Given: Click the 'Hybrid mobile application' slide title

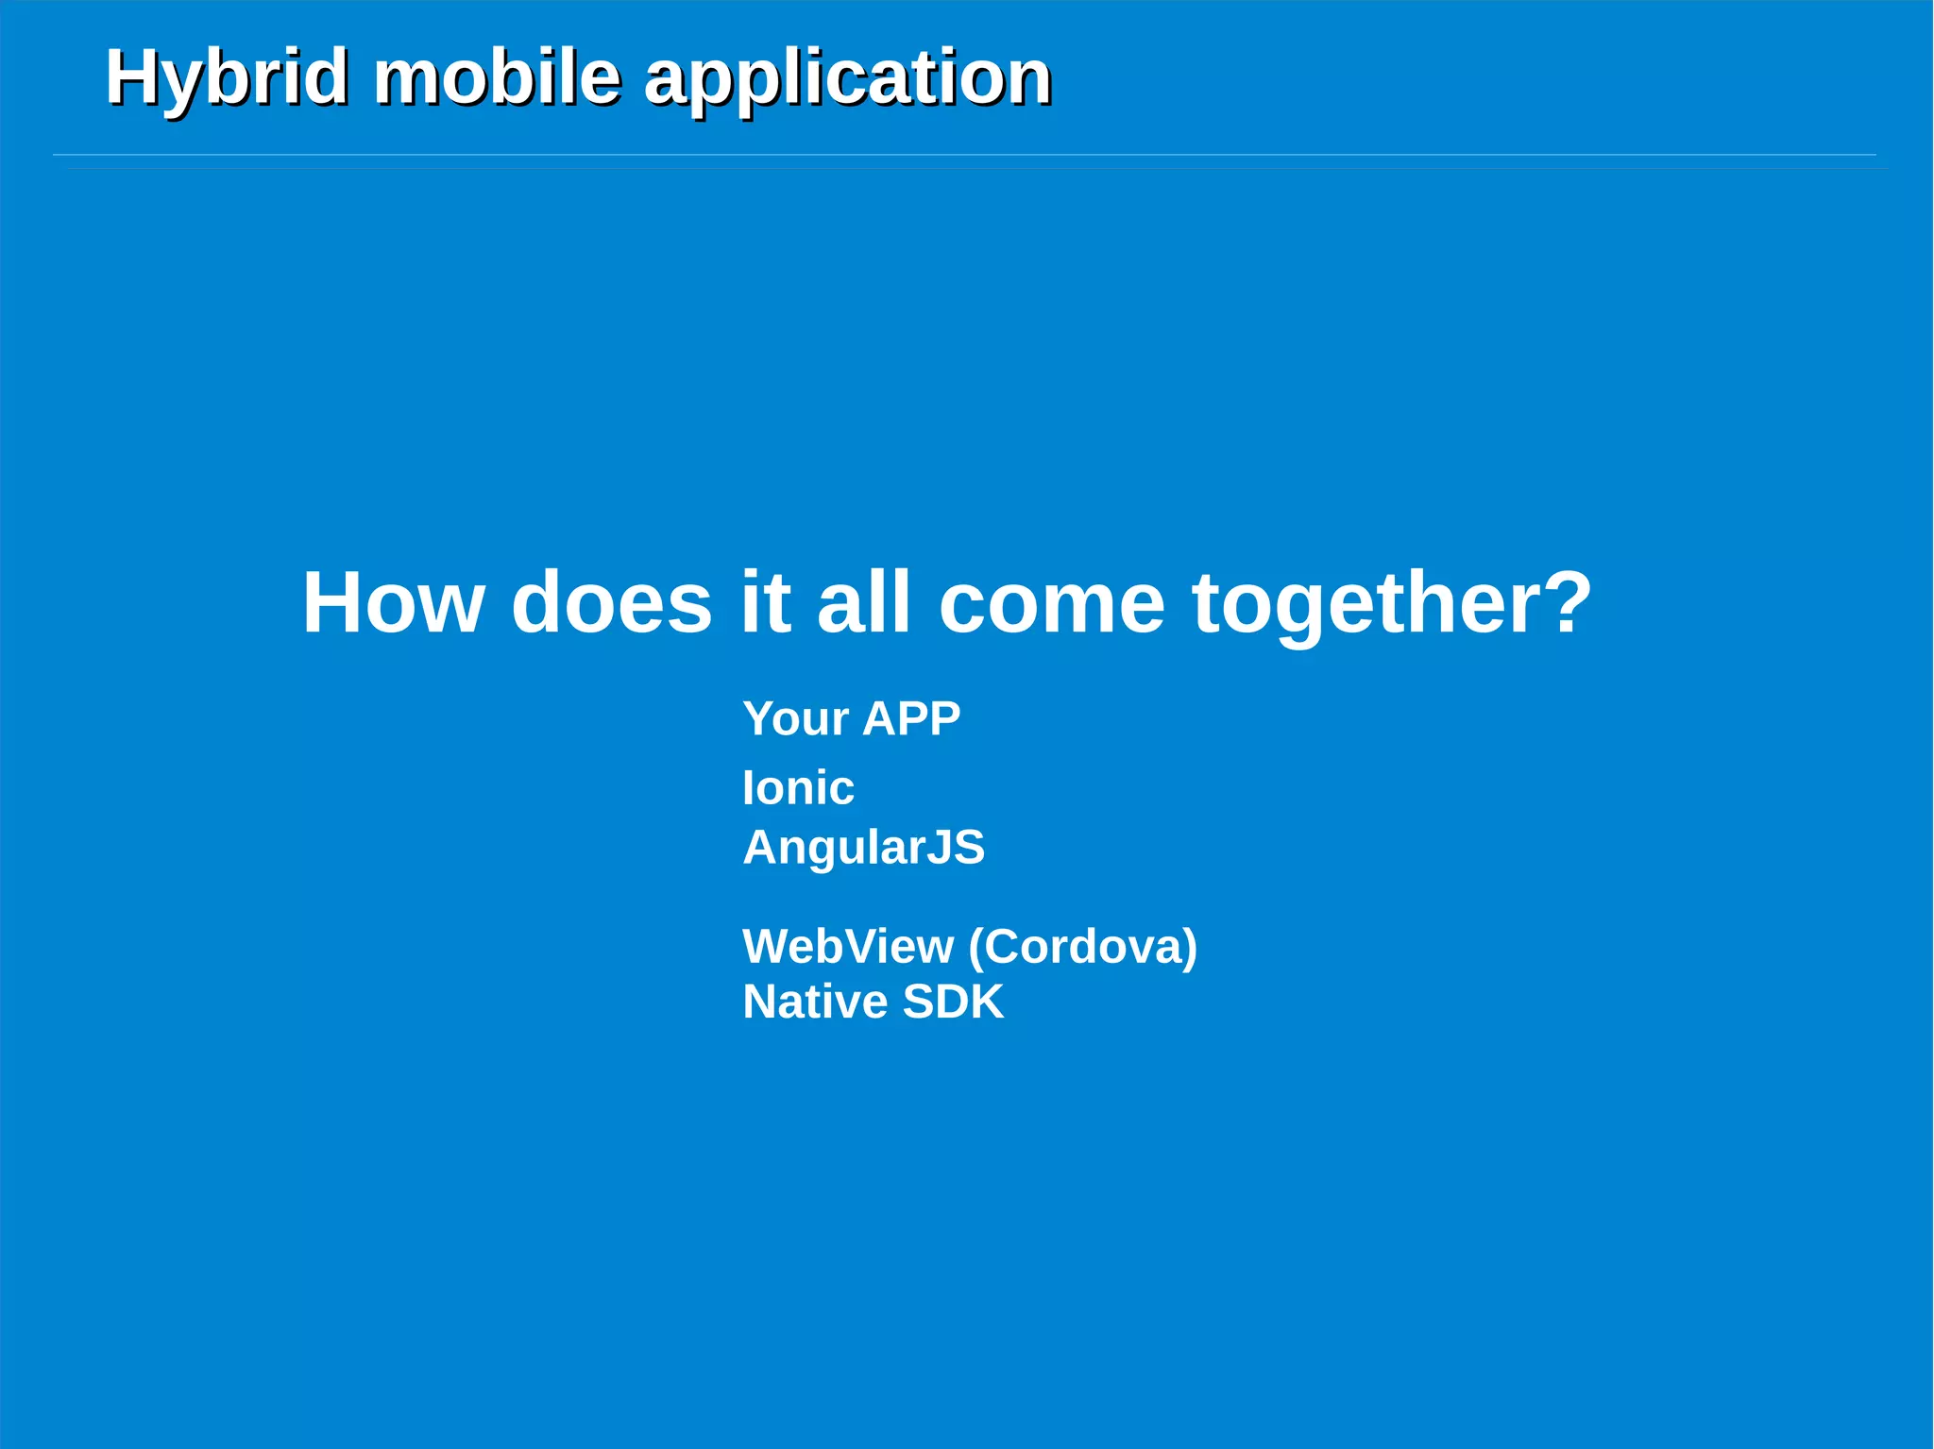Looking at the screenshot, I should (x=578, y=77).
